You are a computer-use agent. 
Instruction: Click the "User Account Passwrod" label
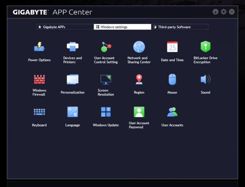coord(139,125)
